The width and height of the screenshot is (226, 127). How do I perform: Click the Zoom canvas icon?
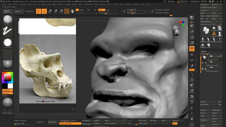pos(192,32)
